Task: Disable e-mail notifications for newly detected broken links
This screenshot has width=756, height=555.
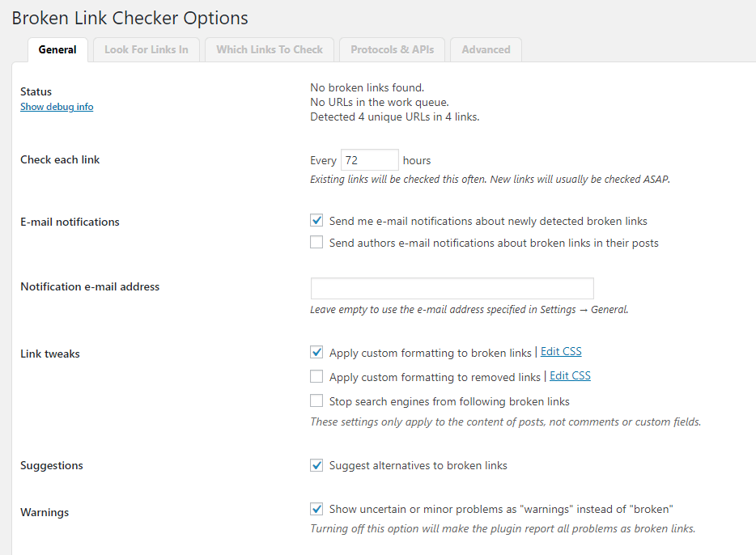Action: (x=316, y=220)
